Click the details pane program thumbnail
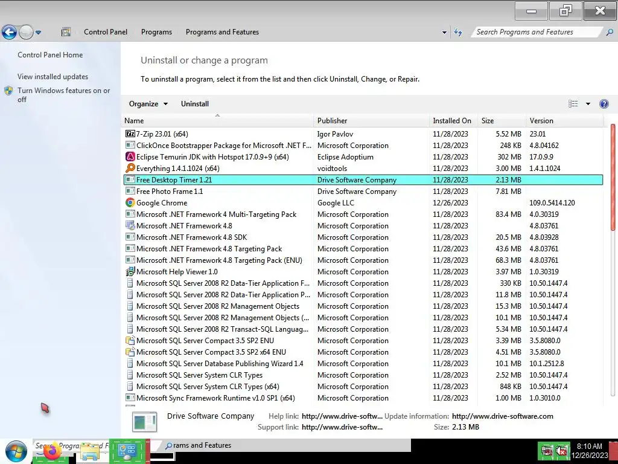The height and width of the screenshot is (464, 618). coord(145,422)
